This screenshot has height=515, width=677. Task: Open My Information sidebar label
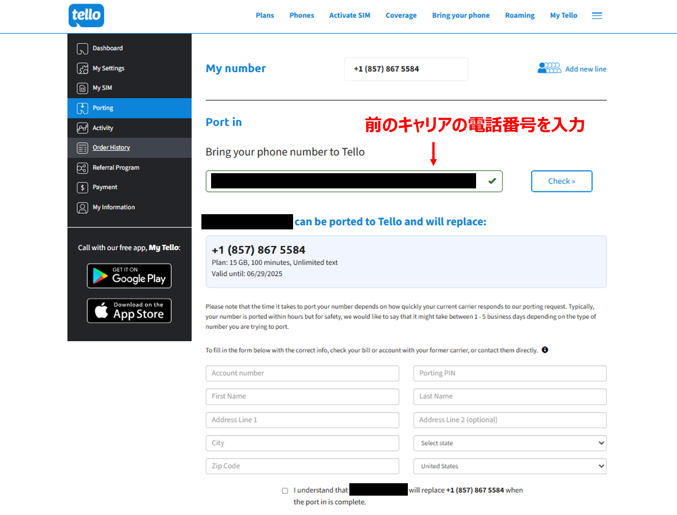pos(114,207)
